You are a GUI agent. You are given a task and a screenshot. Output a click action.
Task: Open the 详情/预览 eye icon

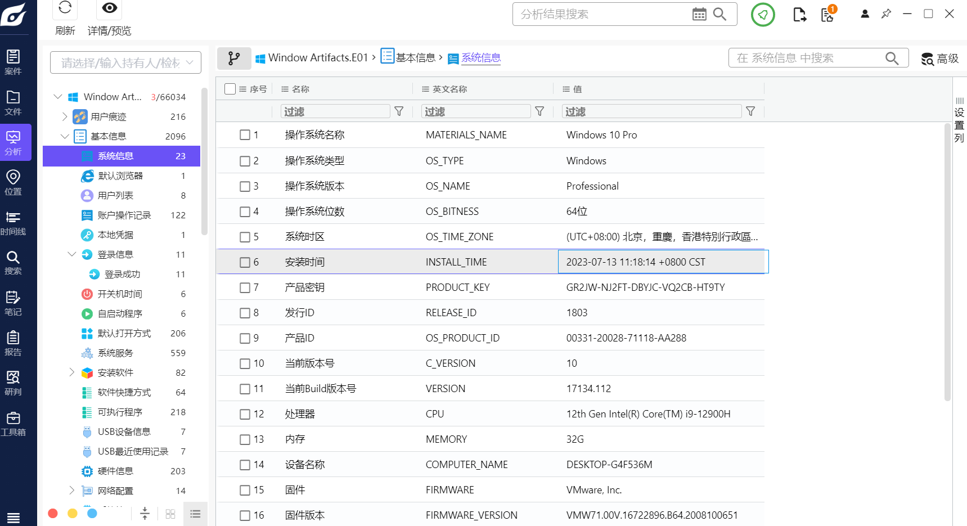[110, 8]
